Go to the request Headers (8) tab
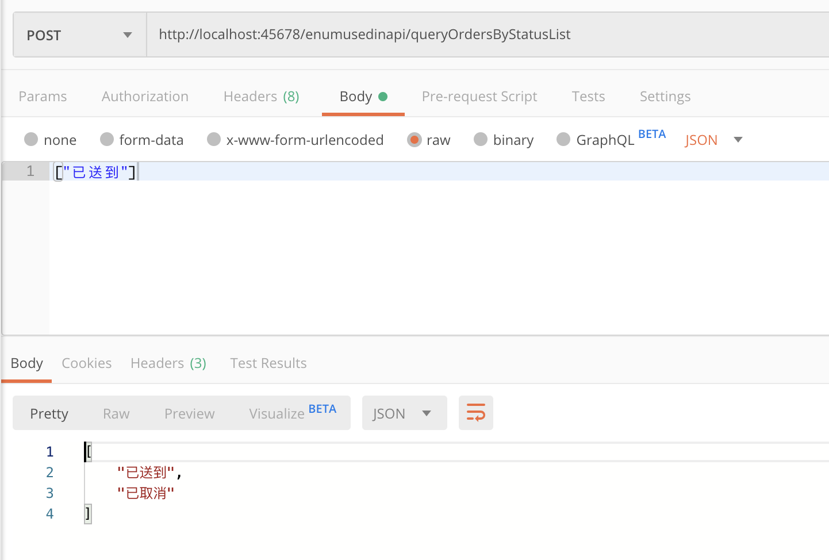This screenshot has width=829, height=560. [261, 97]
